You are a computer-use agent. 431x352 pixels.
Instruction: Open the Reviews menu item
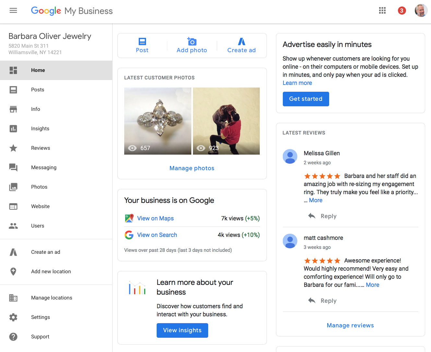56,148
